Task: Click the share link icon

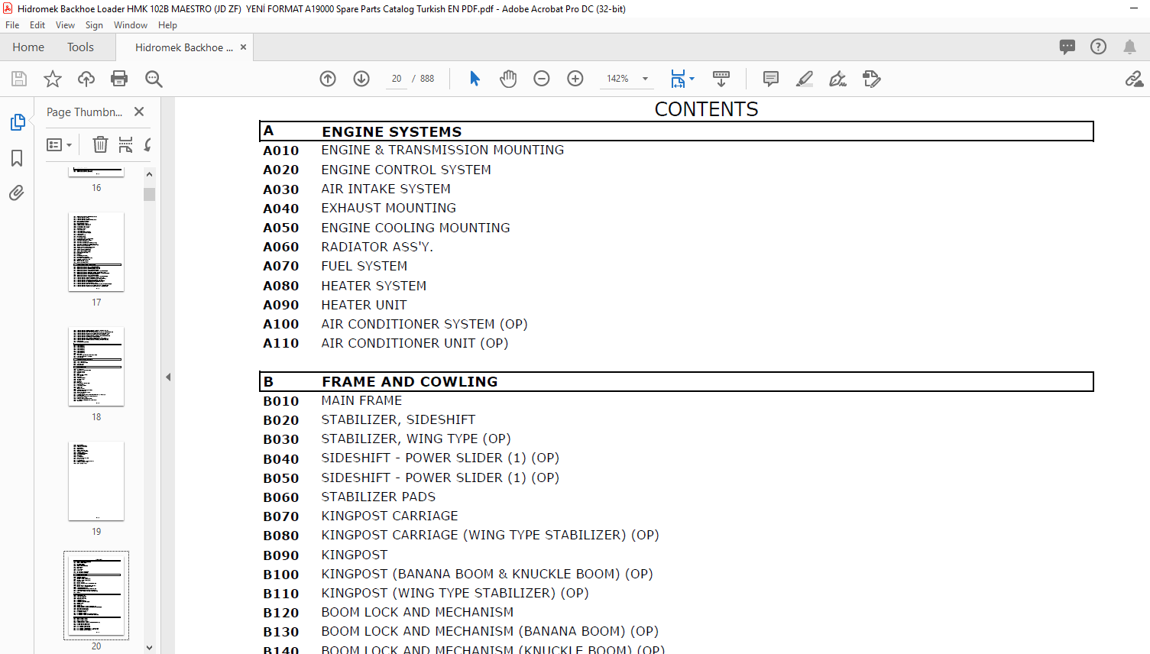Action: point(1134,79)
